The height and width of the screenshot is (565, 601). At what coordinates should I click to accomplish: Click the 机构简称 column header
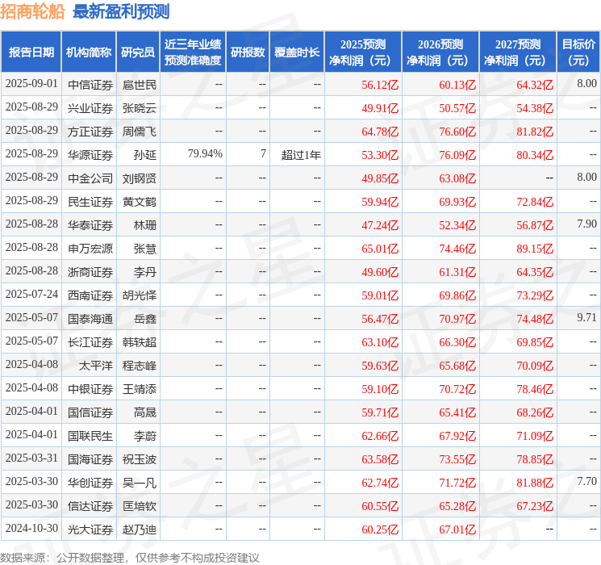pyautogui.click(x=89, y=52)
